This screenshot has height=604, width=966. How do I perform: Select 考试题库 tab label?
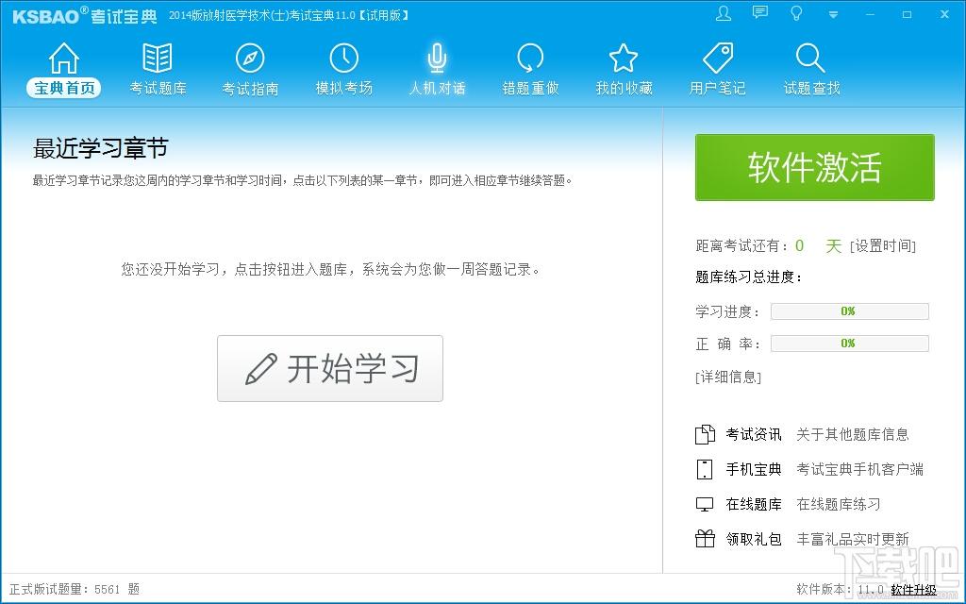point(158,88)
